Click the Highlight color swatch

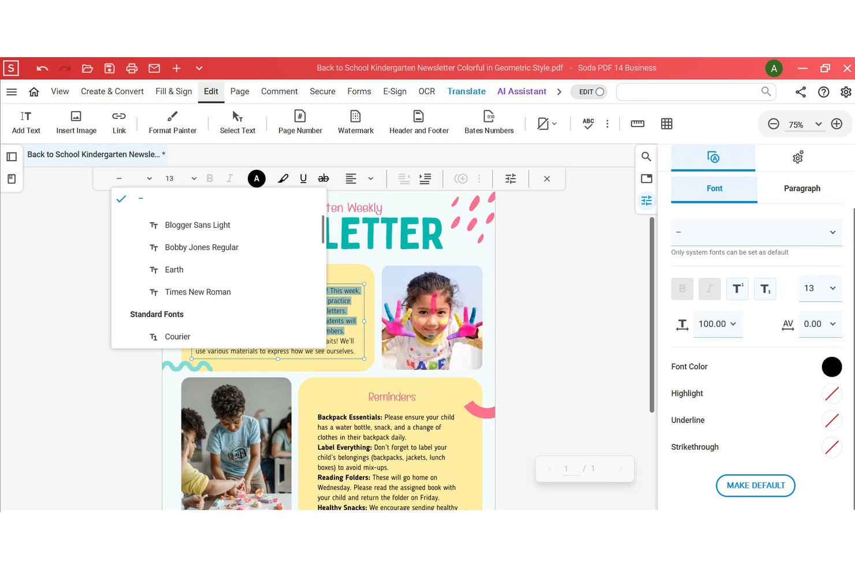pyautogui.click(x=832, y=394)
